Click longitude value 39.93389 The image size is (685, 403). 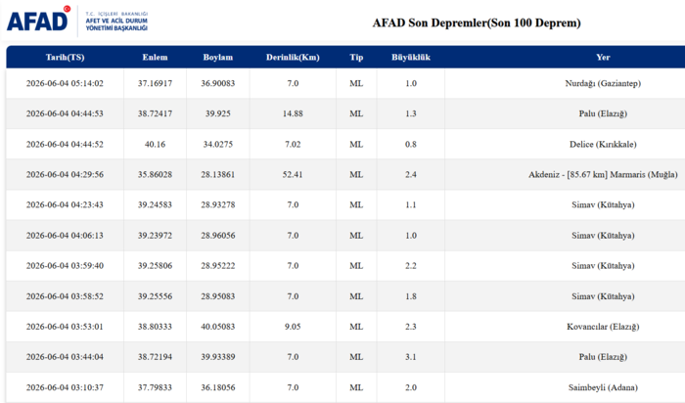pos(218,357)
